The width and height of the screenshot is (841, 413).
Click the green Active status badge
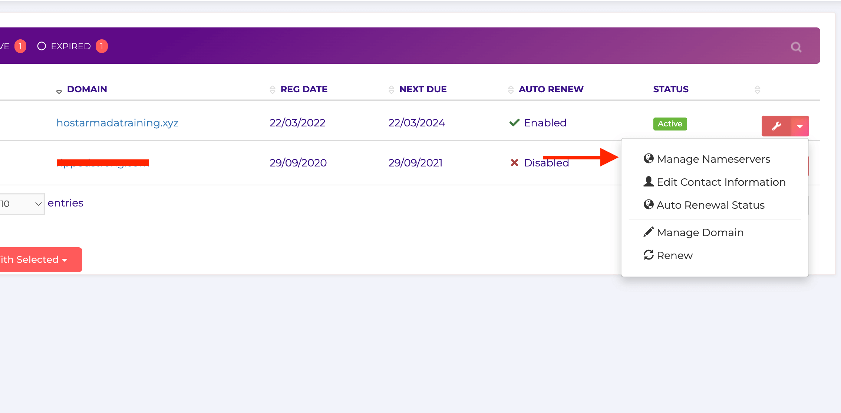coord(670,124)
